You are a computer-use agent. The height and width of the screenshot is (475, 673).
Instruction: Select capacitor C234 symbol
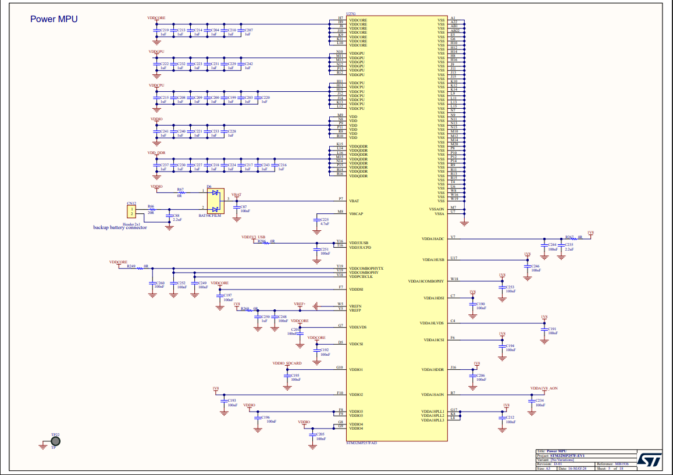pos(532,401)
